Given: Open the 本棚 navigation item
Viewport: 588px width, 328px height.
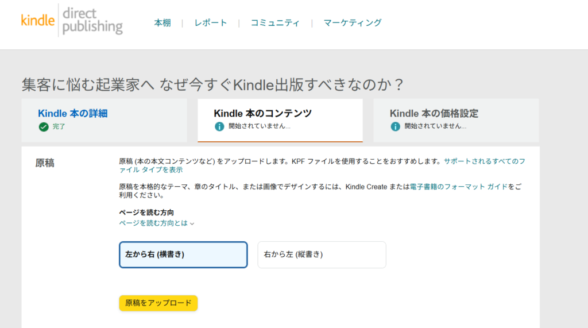Looking at the screenshot, I should 163,23.
